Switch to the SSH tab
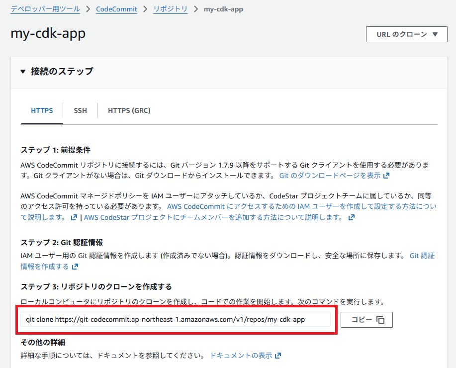The height and width of the screenshot is (368, 456). tap(80, 110)
